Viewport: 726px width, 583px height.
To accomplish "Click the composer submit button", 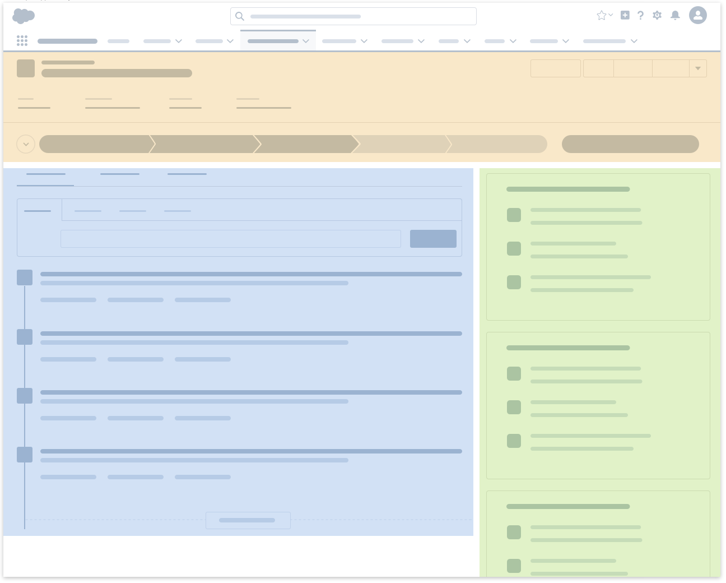I will [x=433, y=239].
